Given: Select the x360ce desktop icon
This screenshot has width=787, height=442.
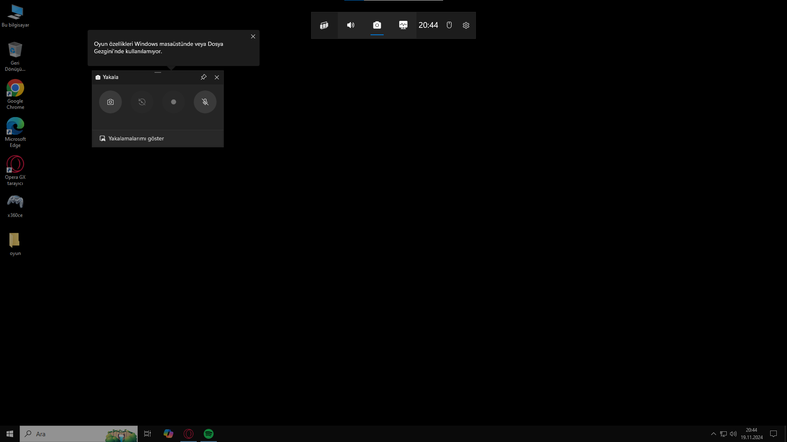Looking at the screenshot, I should (15, 205).
